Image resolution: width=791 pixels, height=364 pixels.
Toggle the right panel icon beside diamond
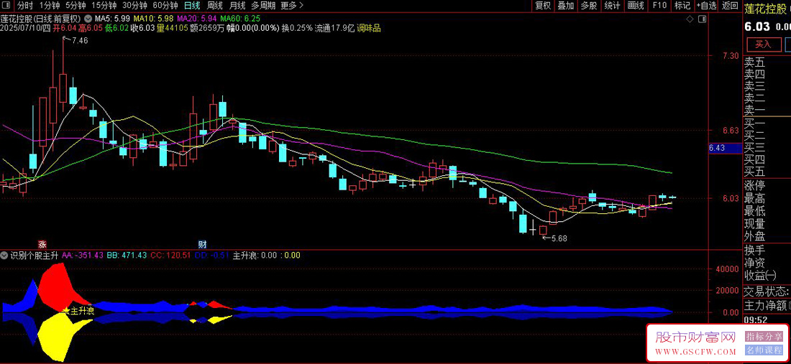(702, 19)
